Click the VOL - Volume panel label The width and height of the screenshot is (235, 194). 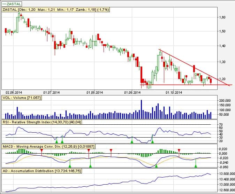[22, 98]
